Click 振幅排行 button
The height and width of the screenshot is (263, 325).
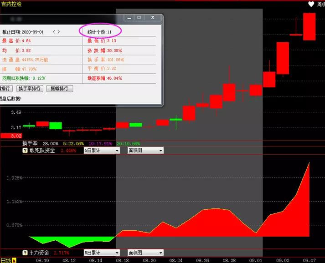60,89
